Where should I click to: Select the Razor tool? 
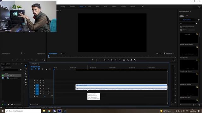[x=26, y=74]
